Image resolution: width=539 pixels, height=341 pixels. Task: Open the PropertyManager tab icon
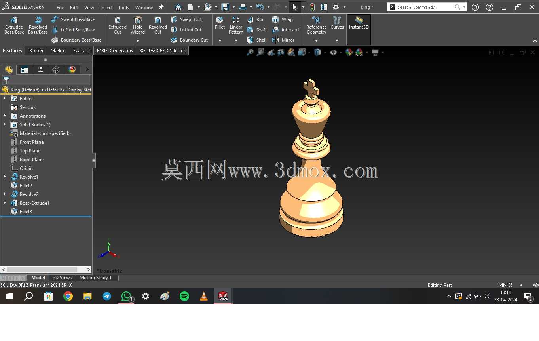[x=25, y=70]
